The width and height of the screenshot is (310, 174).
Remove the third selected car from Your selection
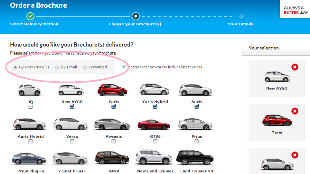click(x=295, y=155)
